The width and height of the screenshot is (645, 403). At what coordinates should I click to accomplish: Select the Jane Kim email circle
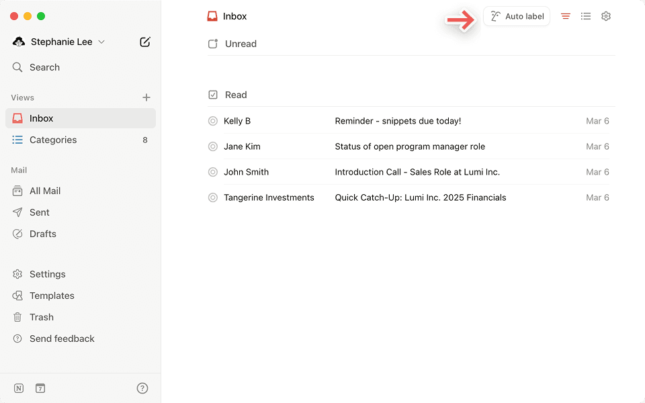(x=213, y=146)
